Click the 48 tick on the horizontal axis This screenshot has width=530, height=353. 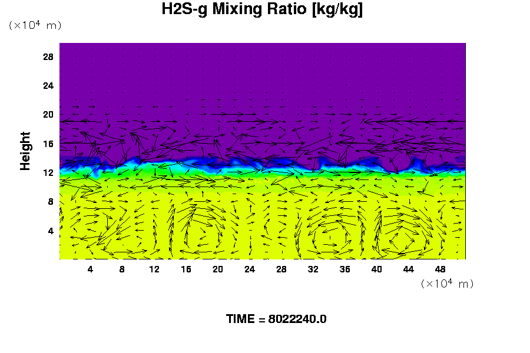coord(440,269)
